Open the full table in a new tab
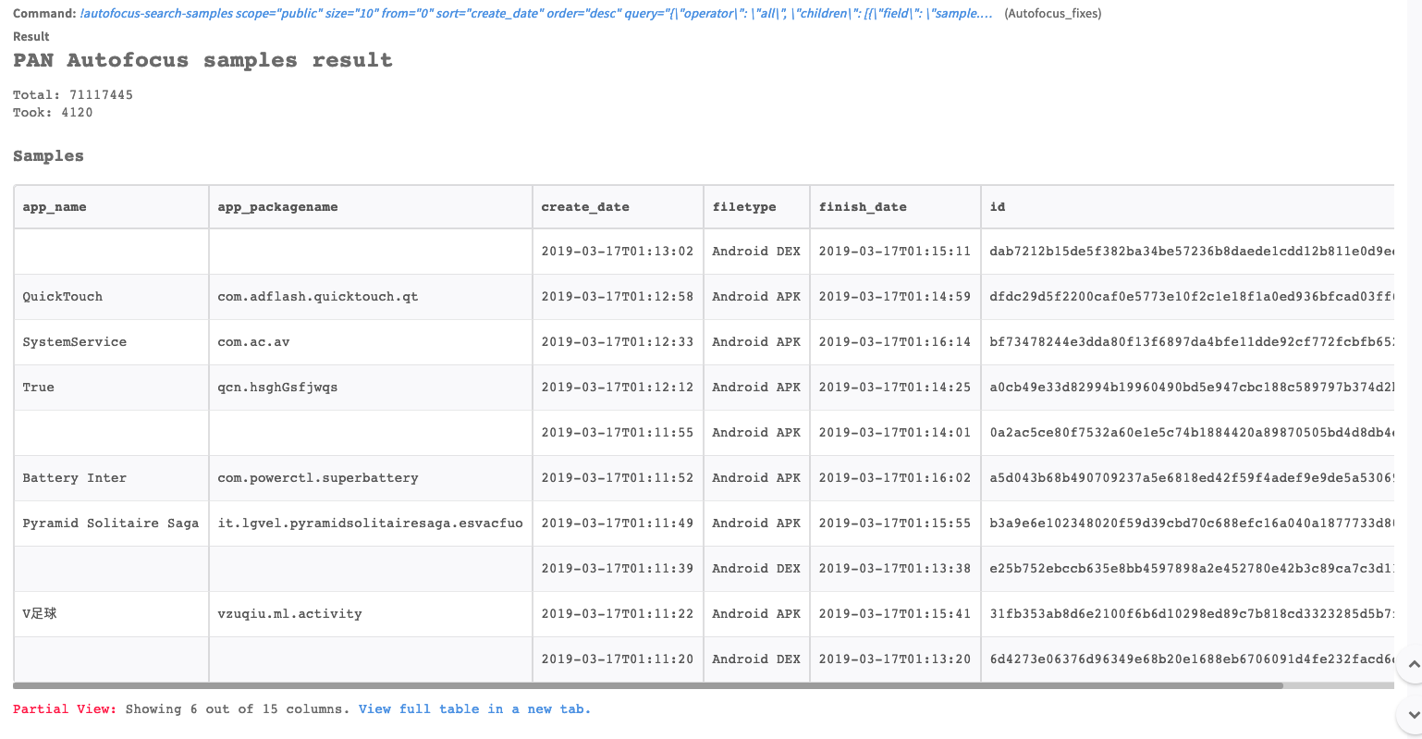 click(x=472, y=709)
